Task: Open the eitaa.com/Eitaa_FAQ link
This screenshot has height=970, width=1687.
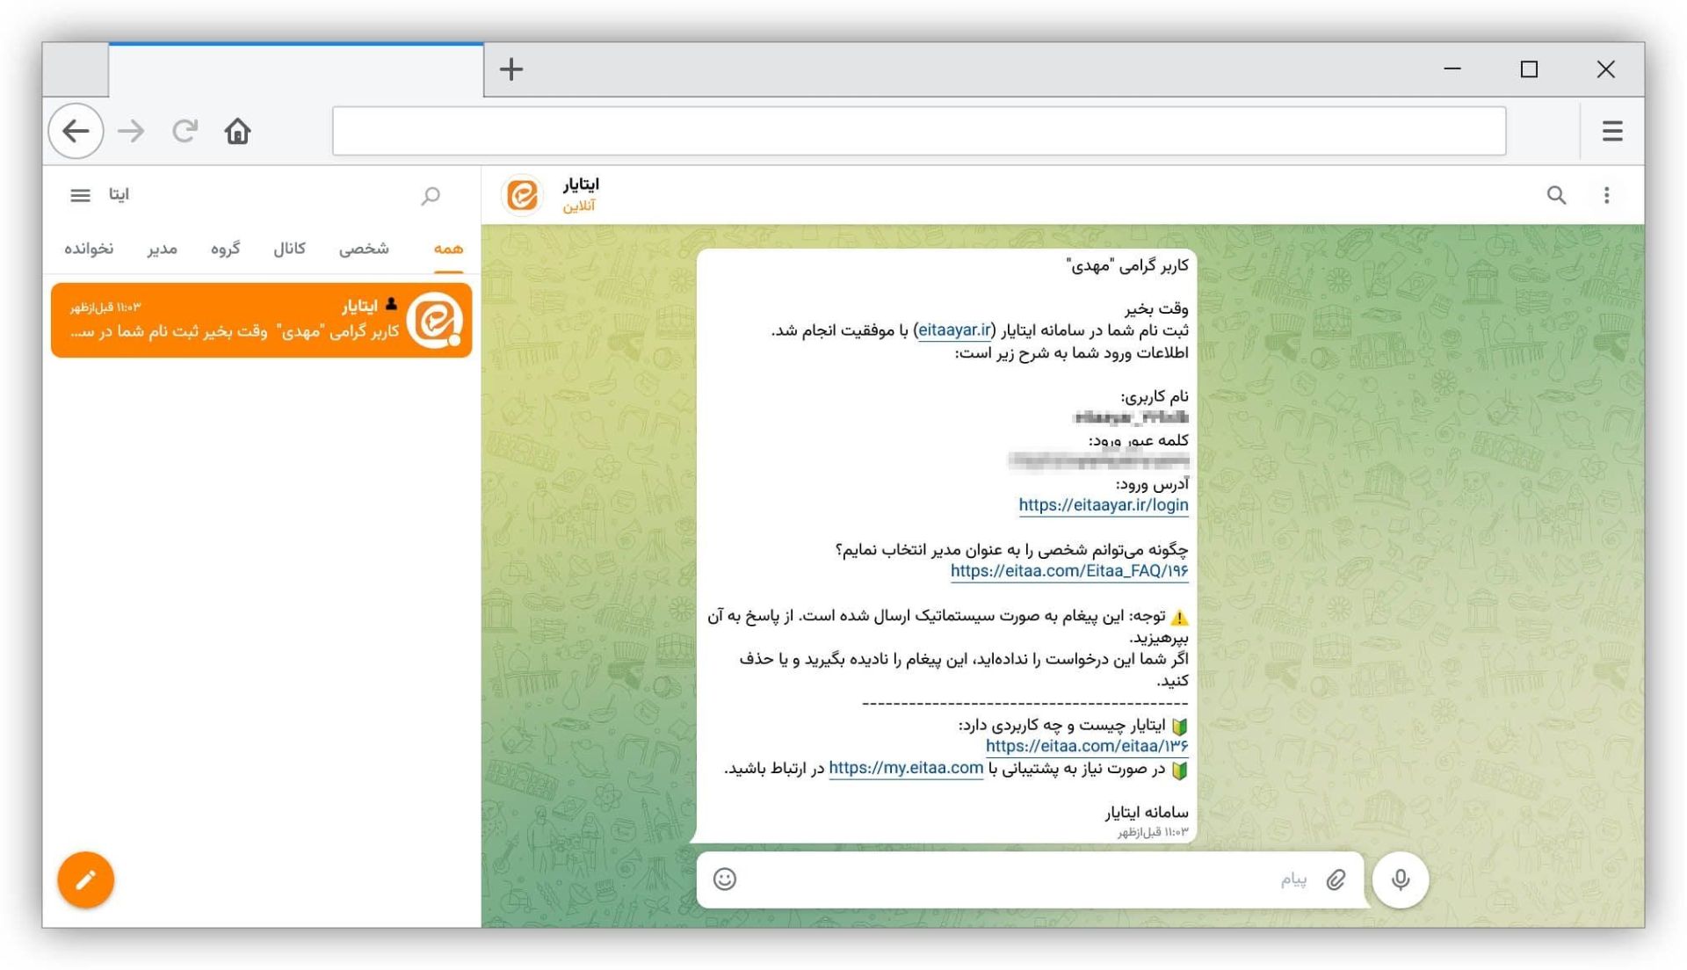Action: pyautogui.click(x=1069, y=571)
